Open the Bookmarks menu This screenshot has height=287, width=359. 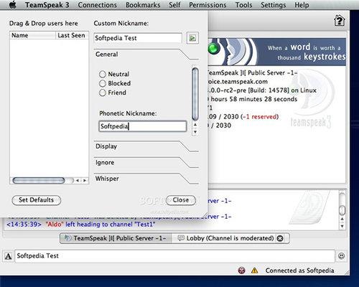143,5
